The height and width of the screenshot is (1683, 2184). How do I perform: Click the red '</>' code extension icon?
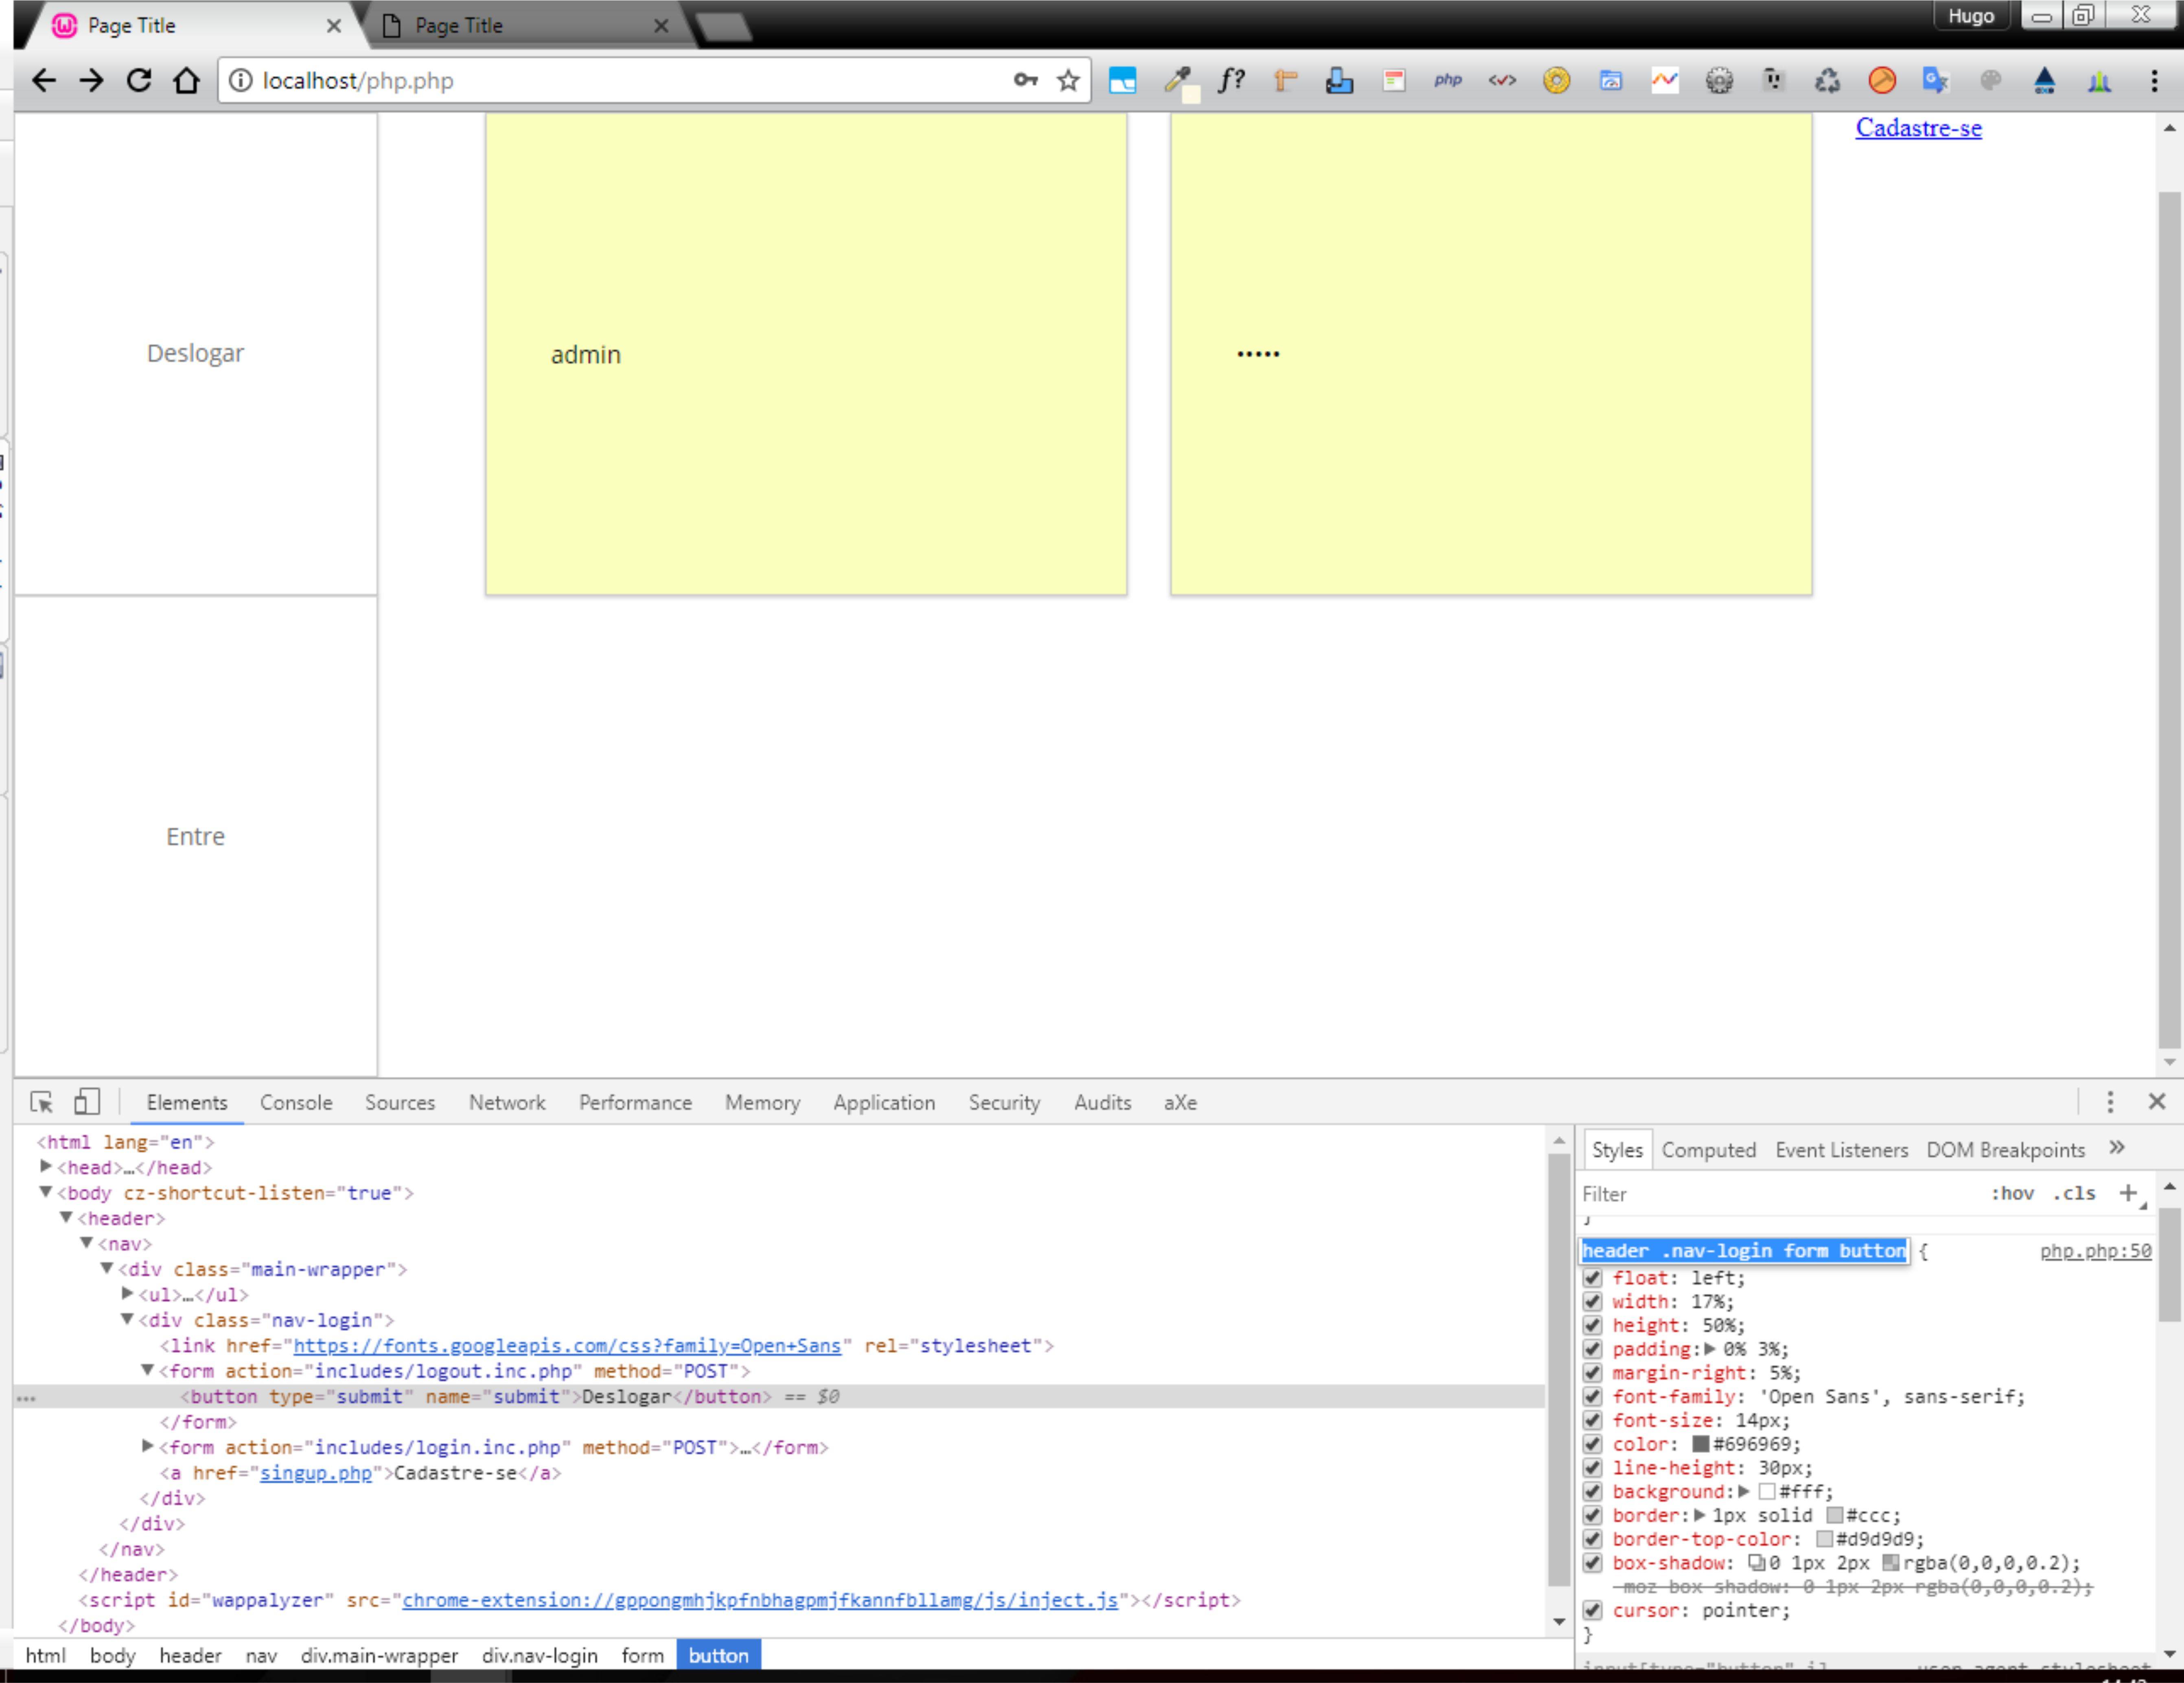[x=1502, y=81]
